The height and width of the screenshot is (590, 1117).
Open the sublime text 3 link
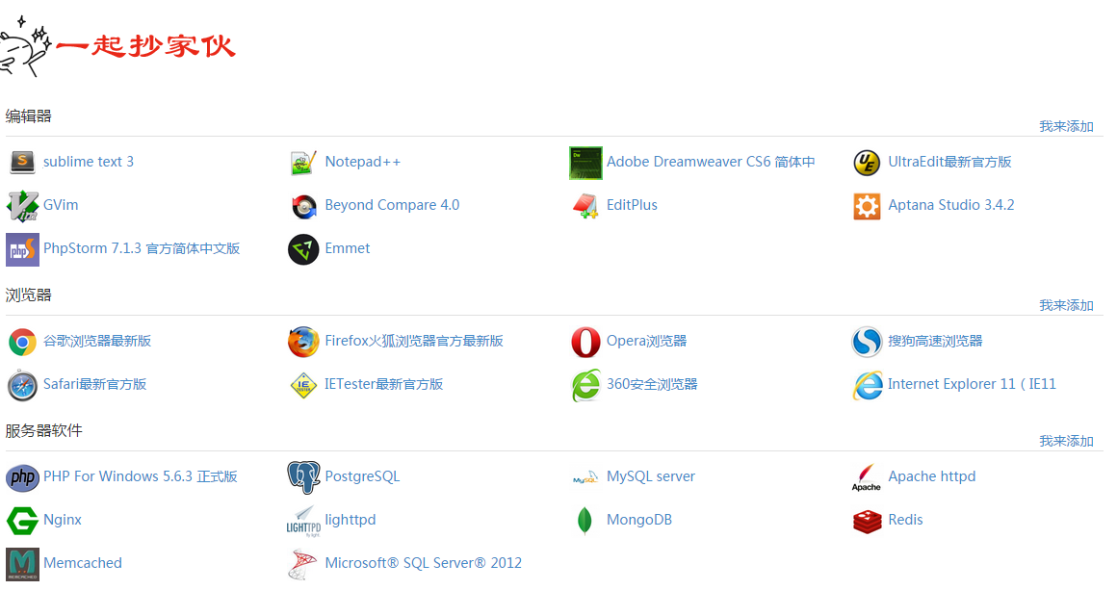point(89,162)
